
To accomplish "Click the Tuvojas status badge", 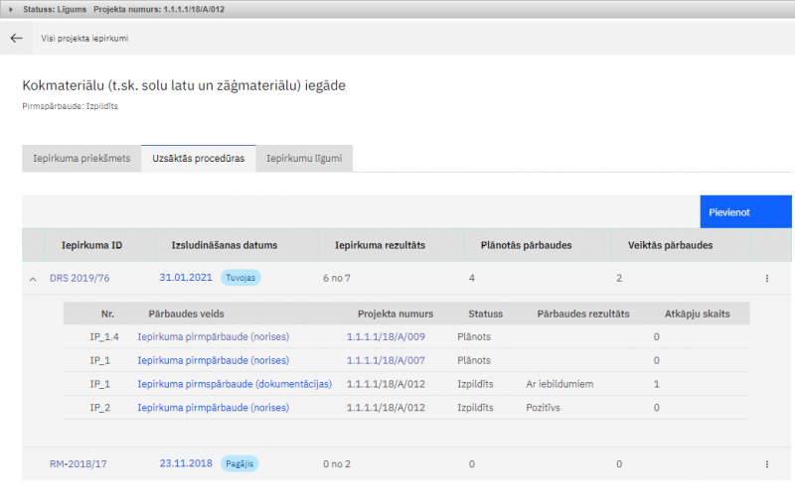I will pyautogui.click(x=239, y=279).
